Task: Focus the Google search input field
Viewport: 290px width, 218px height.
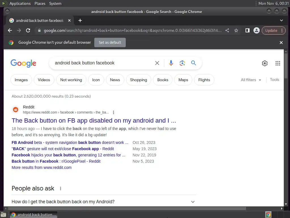Action: (104, 63)
